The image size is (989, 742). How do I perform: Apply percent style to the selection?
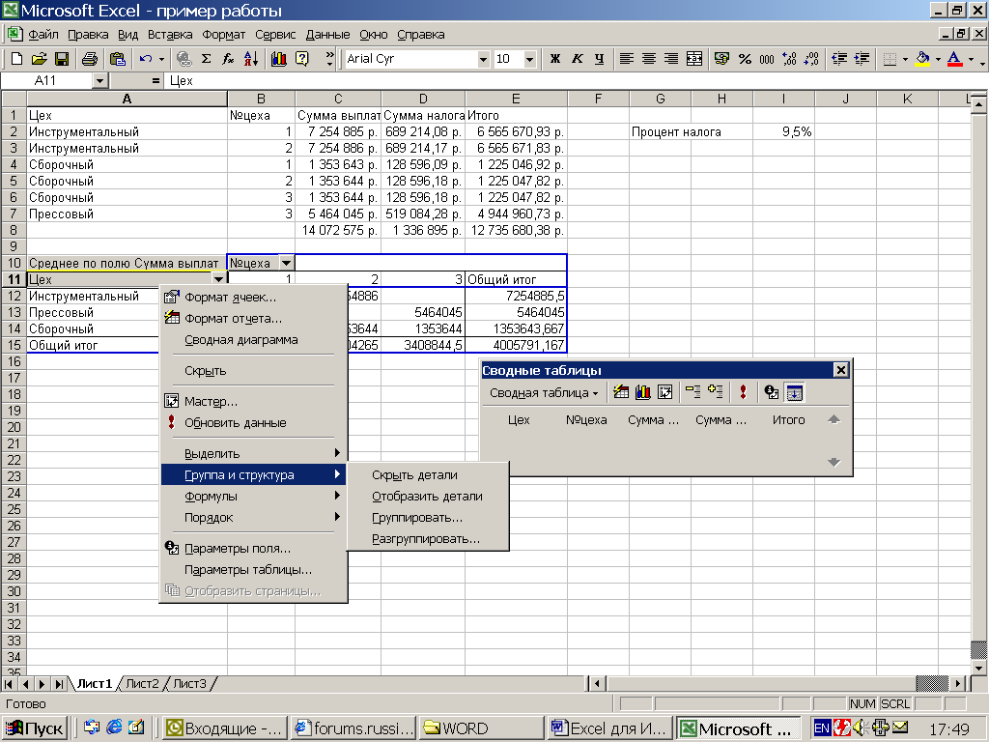pos(745,59)
